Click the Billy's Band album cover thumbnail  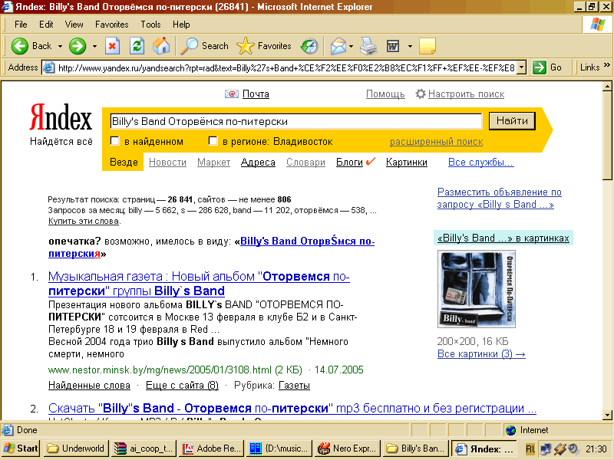click(x=476, y=289)
